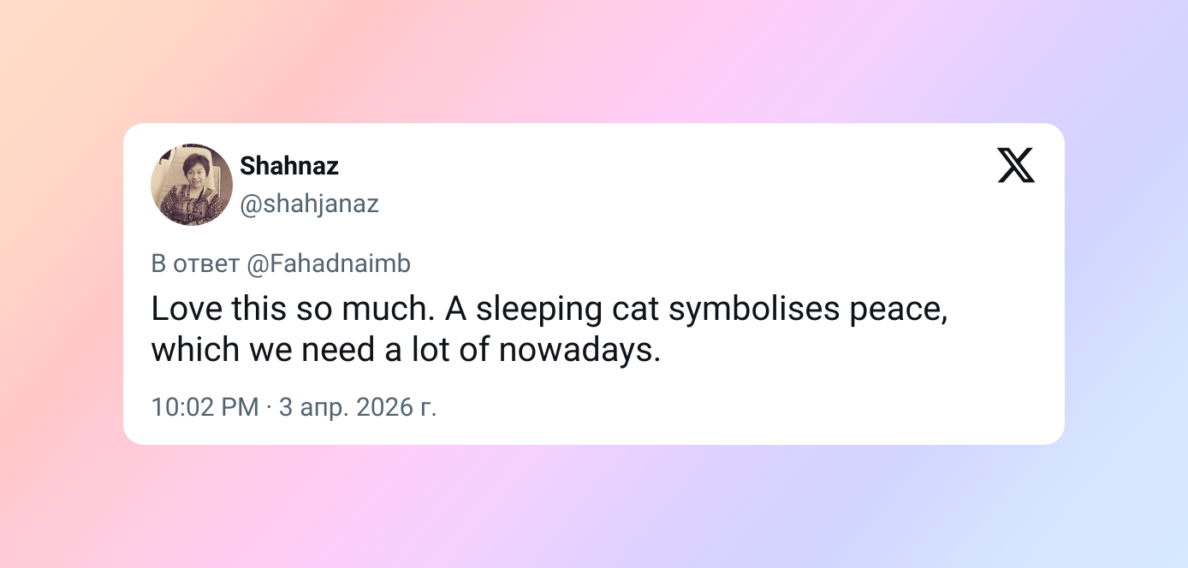1188x568 pixels.
Task: Click the "В ответ" reply label
Action: [x=195, y=264]
